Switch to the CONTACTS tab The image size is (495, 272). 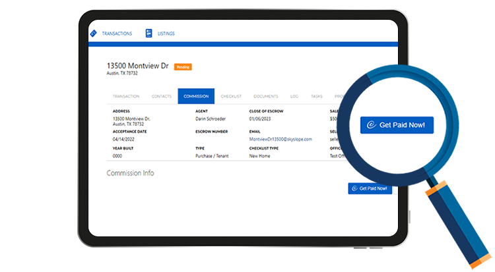point(161,96)
